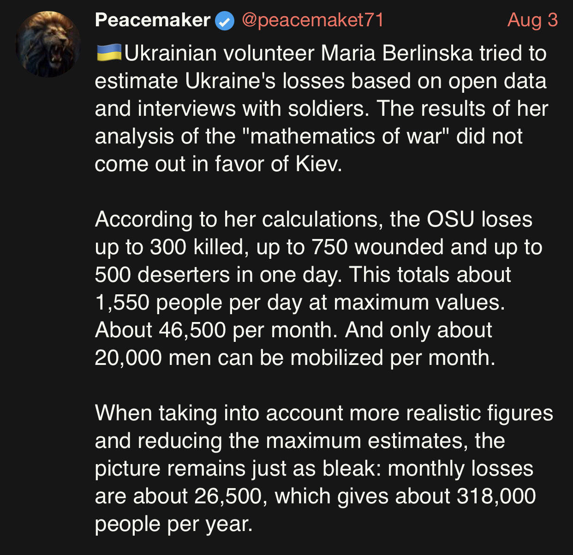
Task: Click the Aug 3 post date
Action: [532, 20]
